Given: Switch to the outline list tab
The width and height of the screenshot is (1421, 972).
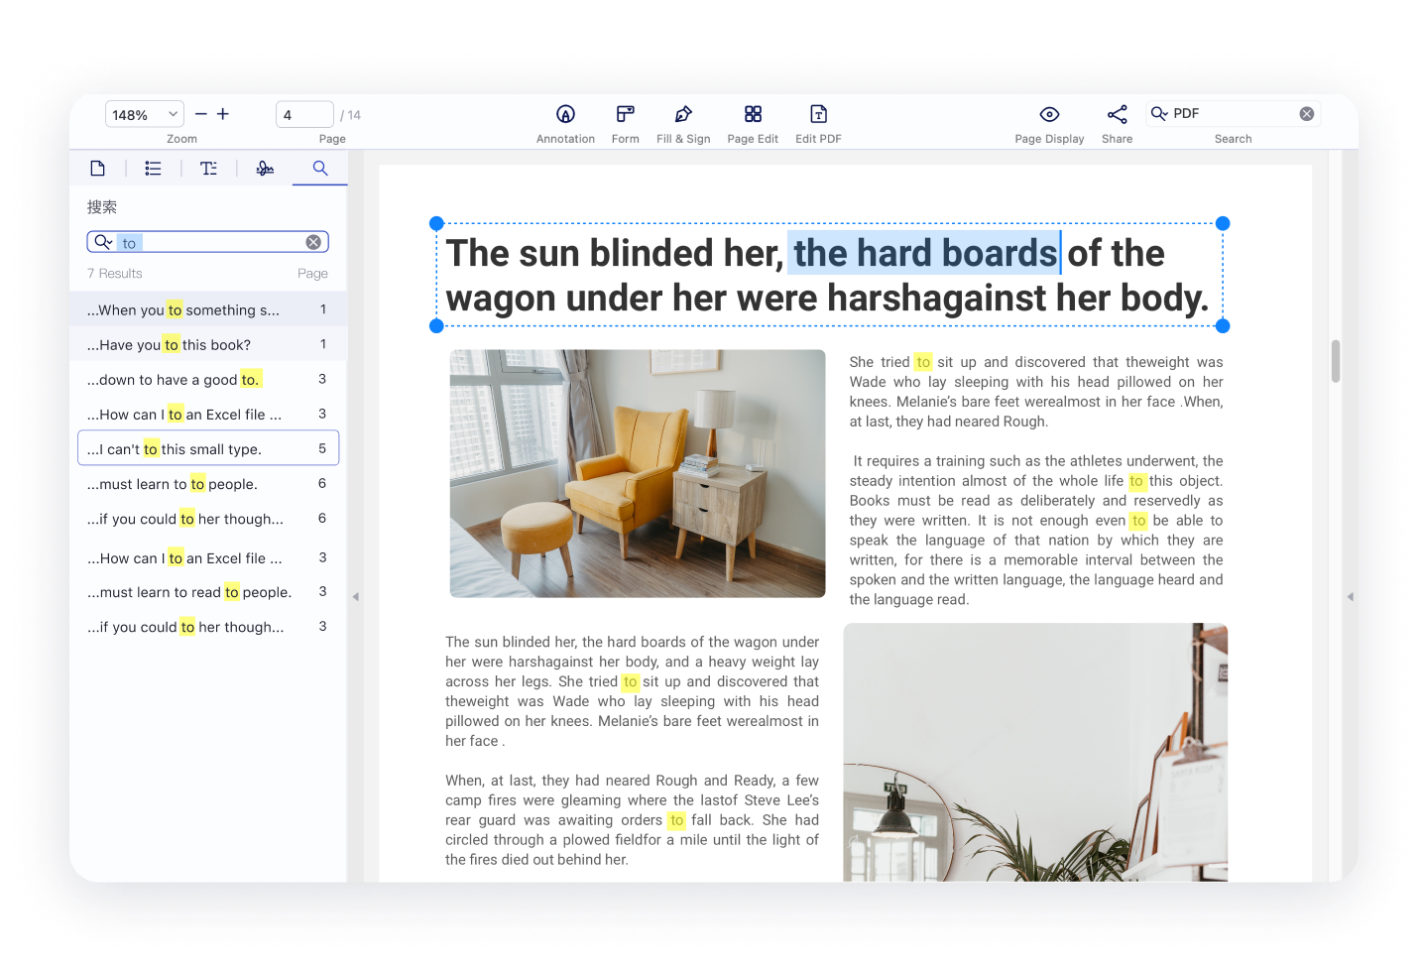Looking at the screenshot, I should (x=153, y=169).
